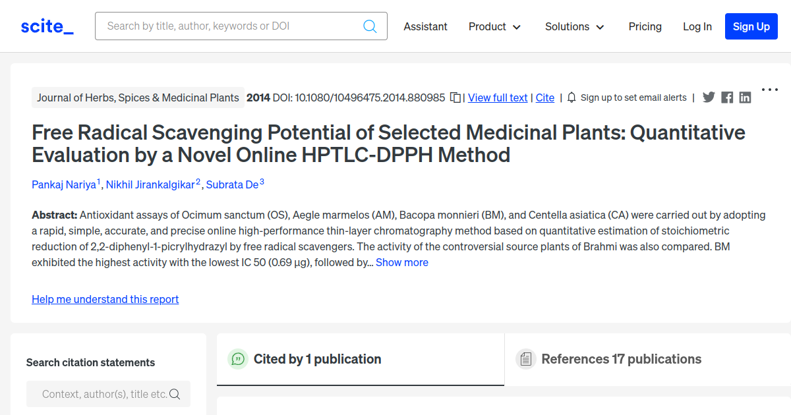Image resolution: width=791 pixels, height=415 pixels.
Task: Focus the title, author, keywords search field
Action: (x=231, y=26)
